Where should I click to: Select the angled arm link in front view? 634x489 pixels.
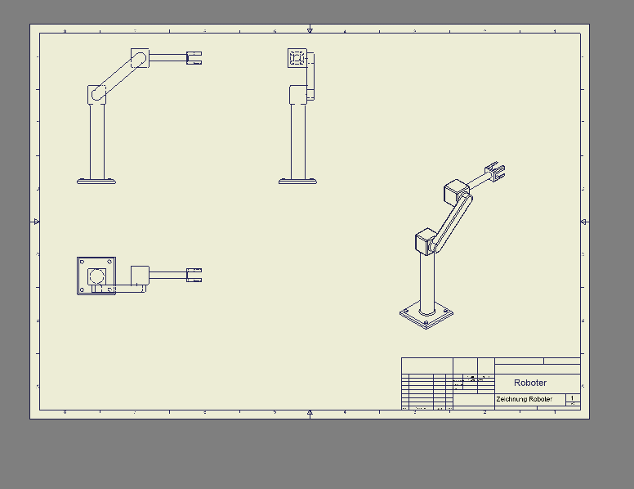(x=118, y=77)
